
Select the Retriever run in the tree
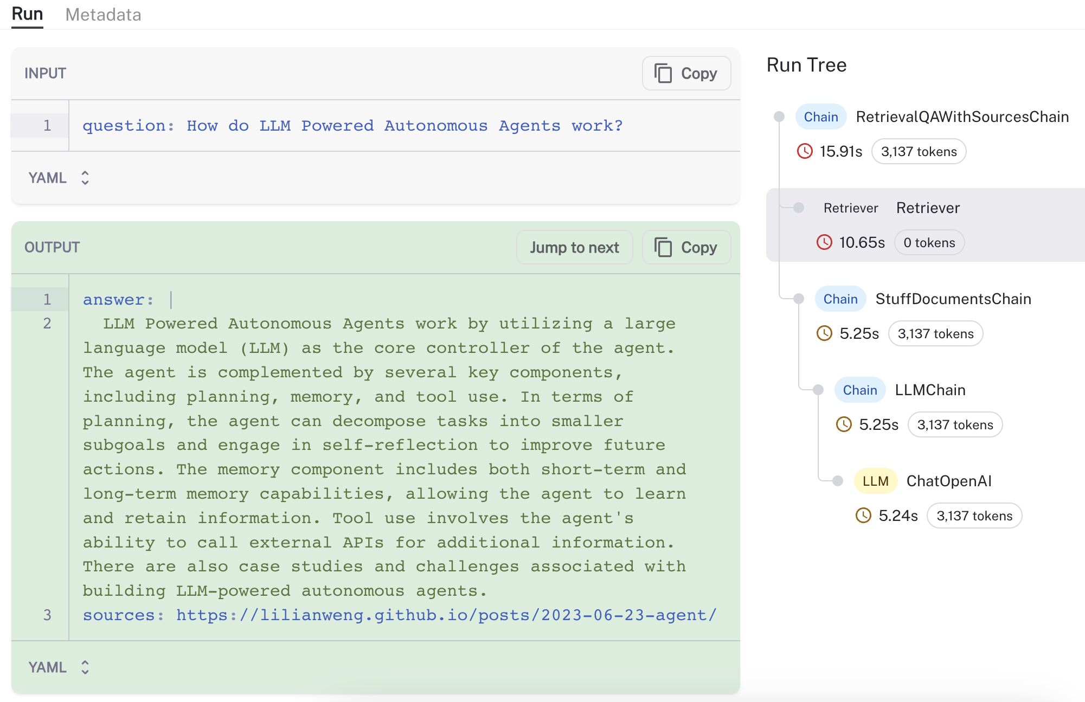(928, 208)
